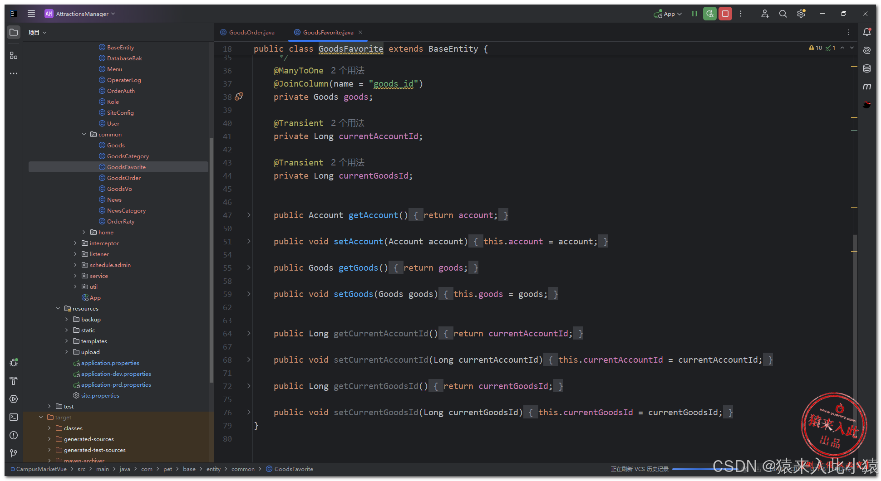Image resolution: width=881 pixels, height=481 pixels.
Task: Switch to the GoodsOrder.java tab
Action: 247,32
